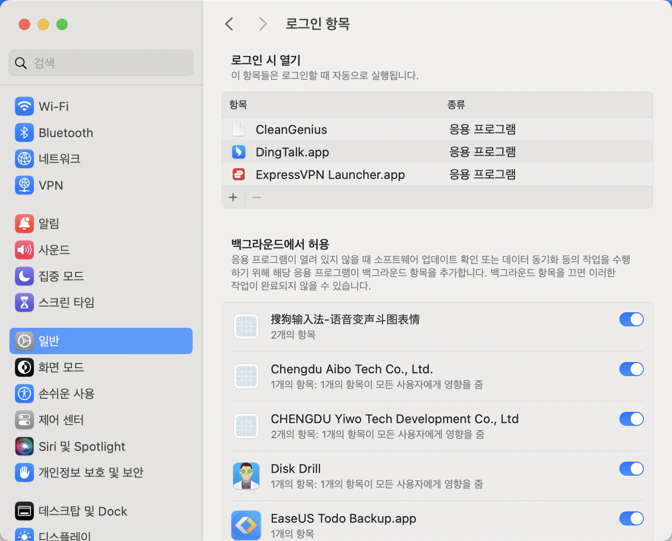Viewport: 672px width, 541px height.
Task: Toggle off Chengdu Aibo Tech background access
Action: click(632, 369)
